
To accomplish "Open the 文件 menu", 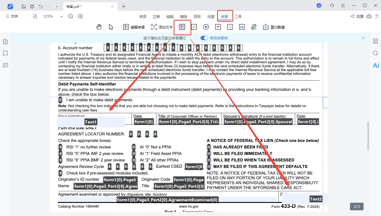I will pos(12,16).
